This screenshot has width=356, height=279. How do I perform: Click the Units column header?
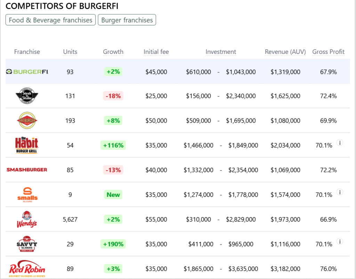(70, 52)
